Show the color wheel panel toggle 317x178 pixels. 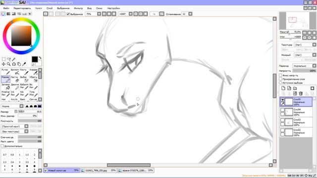coord(3,14)
